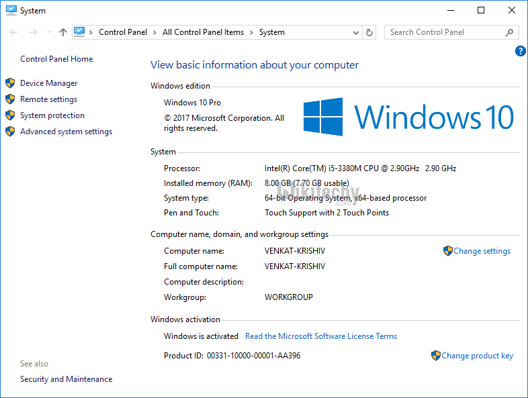Expand the chevron after All Control Panel Items

[x=251, y=32]
